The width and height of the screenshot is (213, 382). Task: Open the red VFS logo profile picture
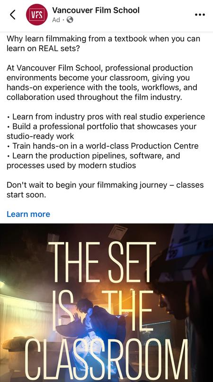tap(36, 15)
